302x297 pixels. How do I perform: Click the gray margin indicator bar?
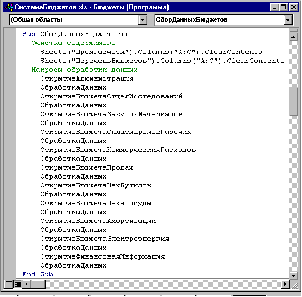[x=10, y=154]
